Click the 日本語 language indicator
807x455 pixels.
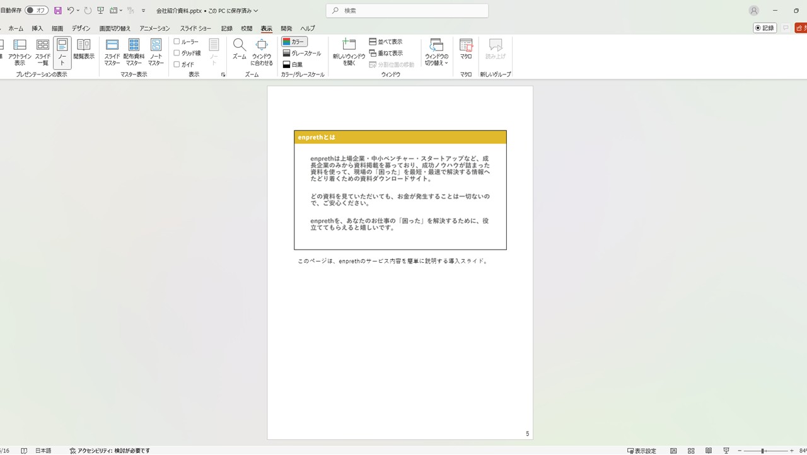click(x=43, y=451)
